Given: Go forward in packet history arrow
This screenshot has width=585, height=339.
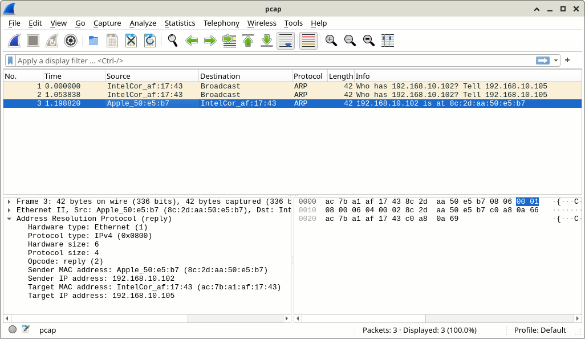Looking at the screenshot, I should (x=210, y=41).
